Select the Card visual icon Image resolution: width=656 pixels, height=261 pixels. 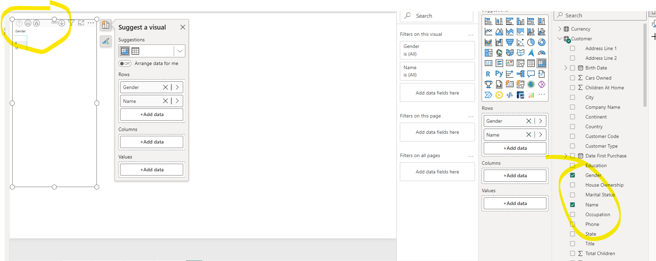(489, 63)
